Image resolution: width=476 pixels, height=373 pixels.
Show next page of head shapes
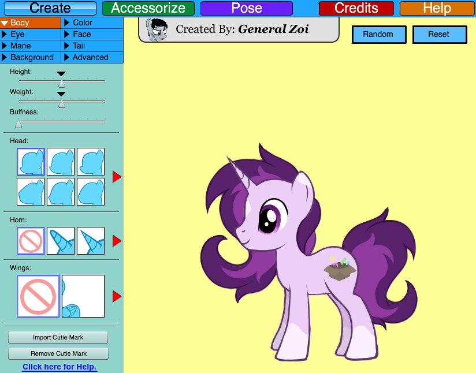pyautogui.click(x=117, y=177)
